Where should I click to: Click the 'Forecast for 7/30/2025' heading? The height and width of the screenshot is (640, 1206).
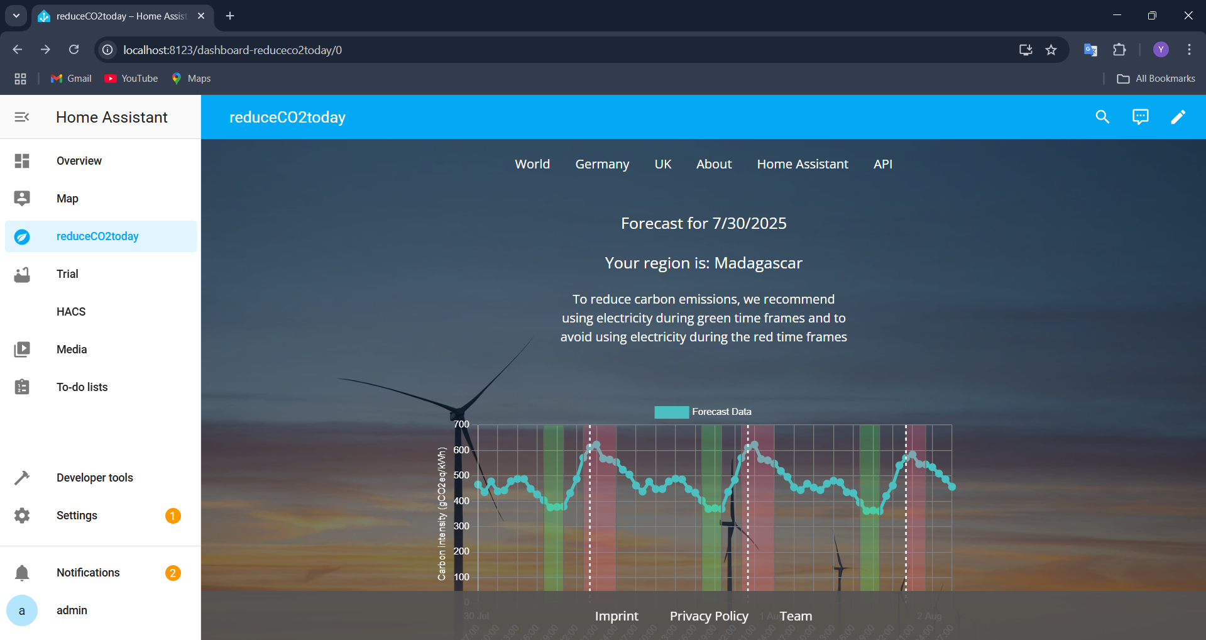pos(703,223)
